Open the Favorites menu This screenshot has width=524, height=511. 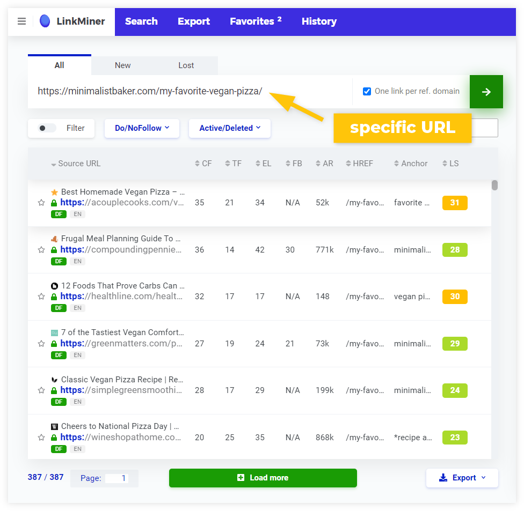pyautogui.click(x=256, y=21)
